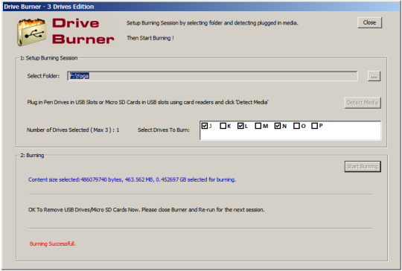Click the 'Select Folder:' label

click(43, 76)
